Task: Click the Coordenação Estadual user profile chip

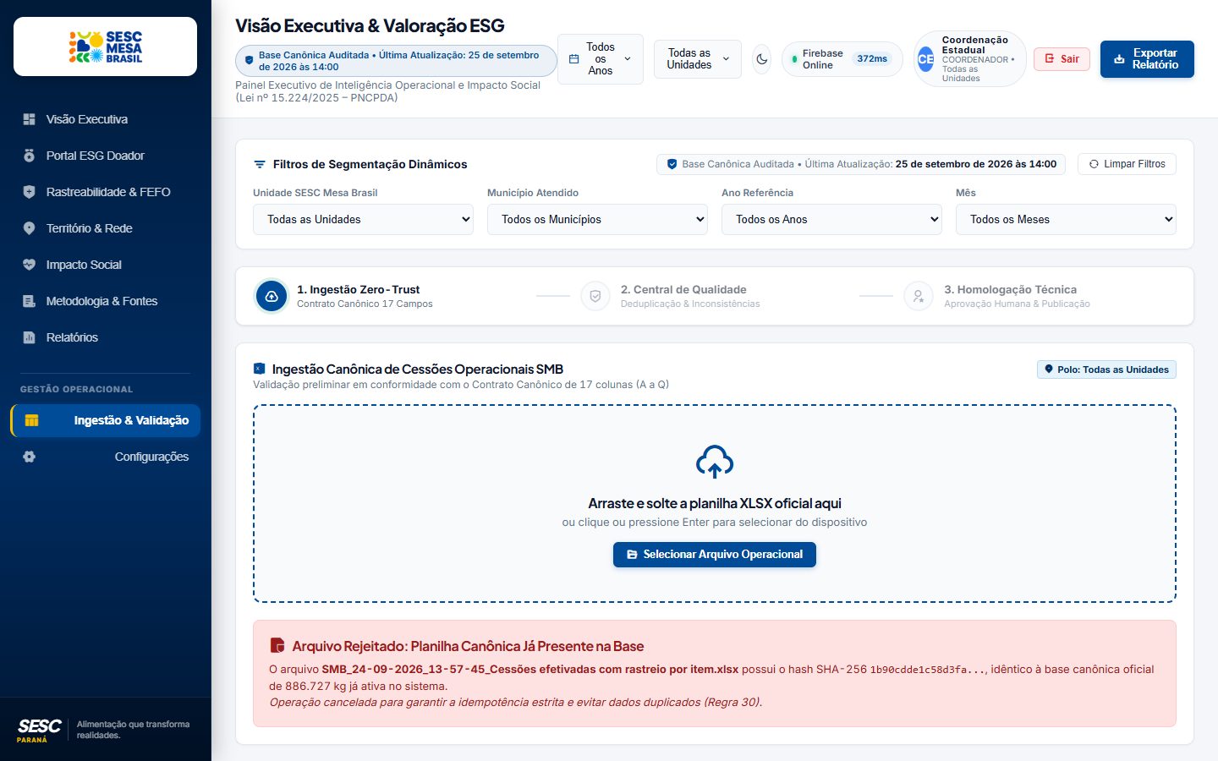Action: 969,59
